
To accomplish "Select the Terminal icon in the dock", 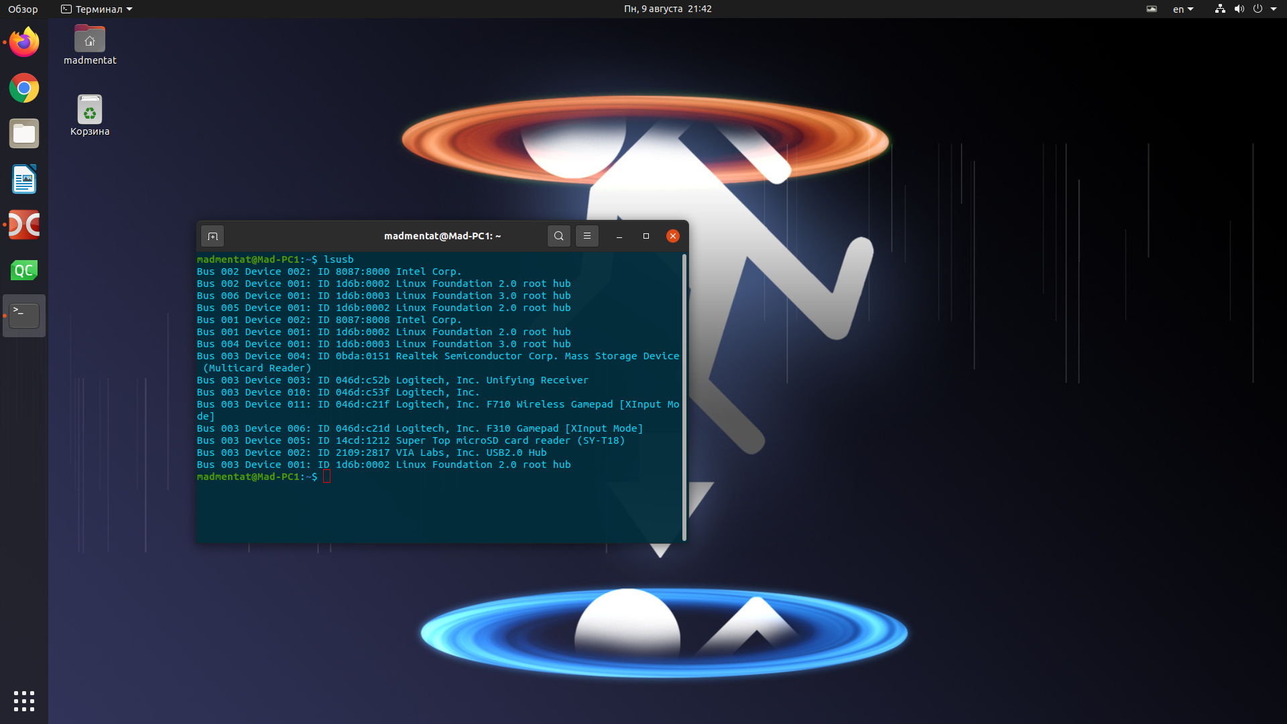I will pos(24,315).
